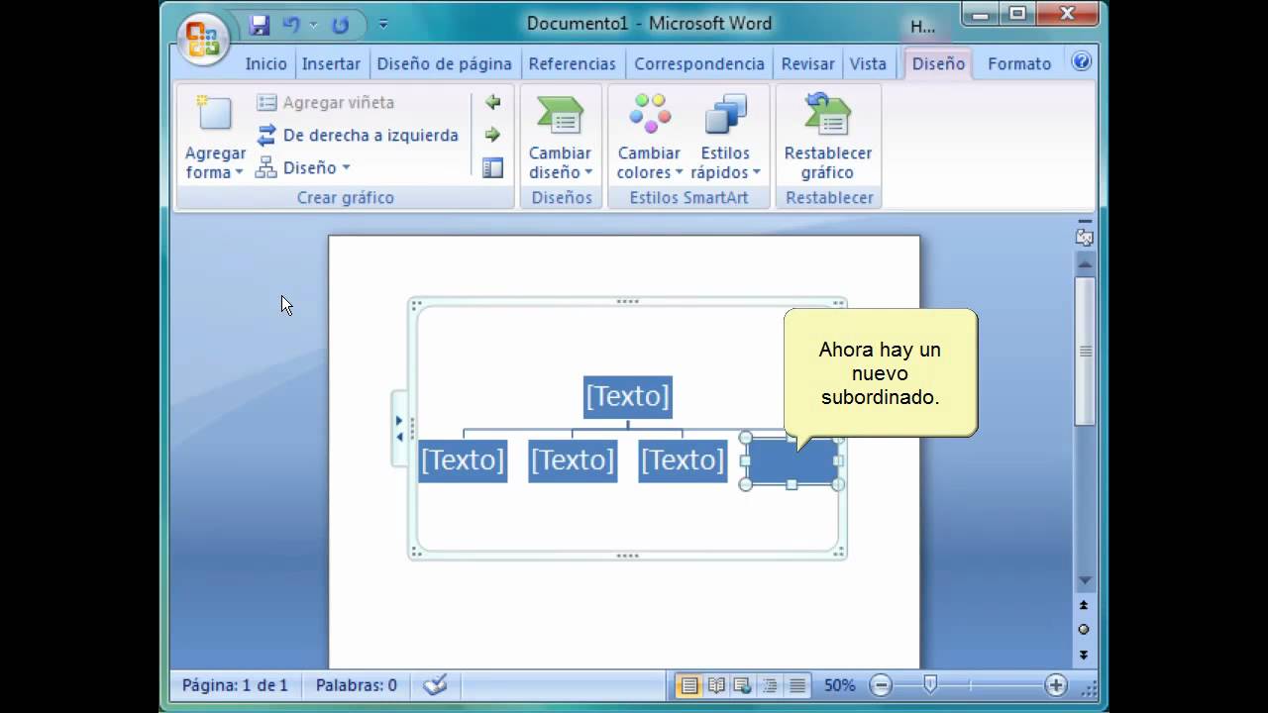
Task: Click the Página: 1 de 1 status indicator
Action: (235, 684)
